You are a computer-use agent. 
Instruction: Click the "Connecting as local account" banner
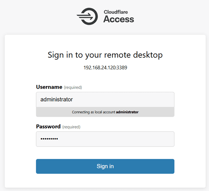tap(105, 112)
